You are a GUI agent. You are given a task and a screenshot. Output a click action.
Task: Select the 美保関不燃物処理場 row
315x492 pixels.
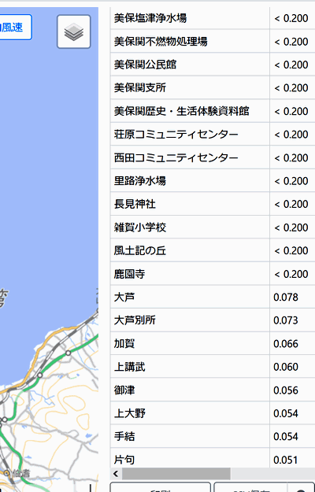tap(213, 42)
